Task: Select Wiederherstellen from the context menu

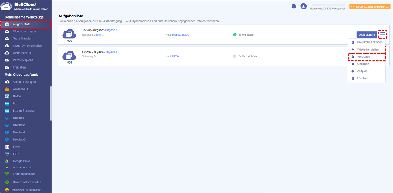Action: pyautogui.click(x=368, y=49)
